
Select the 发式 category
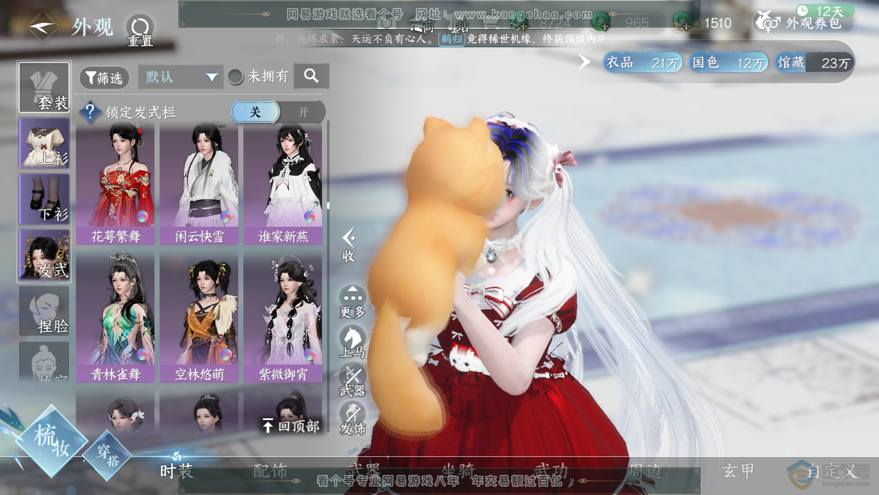click(x=45, y=255)
